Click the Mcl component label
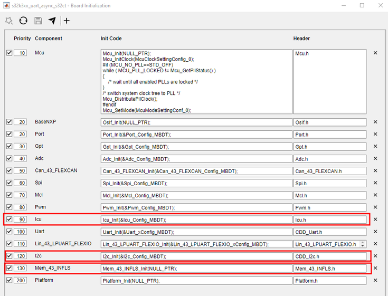The image size is (388, 296). coord(39,195)
